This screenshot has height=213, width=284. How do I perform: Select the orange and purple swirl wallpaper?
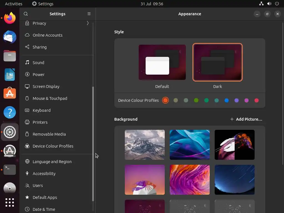pos(190,180)
